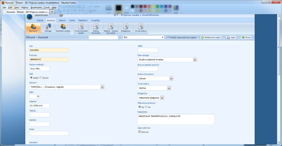The height and width of the screenshot is (146, 282).
Task: Click the KBR field showing 23
Action: click(x=35, y=96)
